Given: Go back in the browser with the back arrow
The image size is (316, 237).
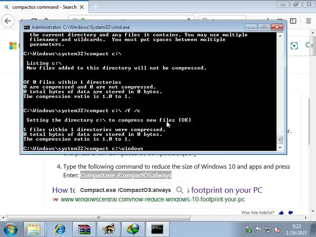Looking at the screenshot, I should click(8, 21).
